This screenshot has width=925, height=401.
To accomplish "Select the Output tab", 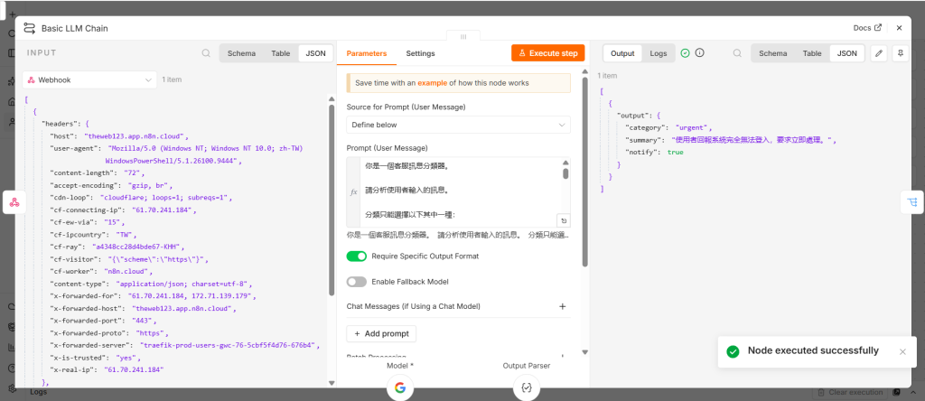I will 622,53.
